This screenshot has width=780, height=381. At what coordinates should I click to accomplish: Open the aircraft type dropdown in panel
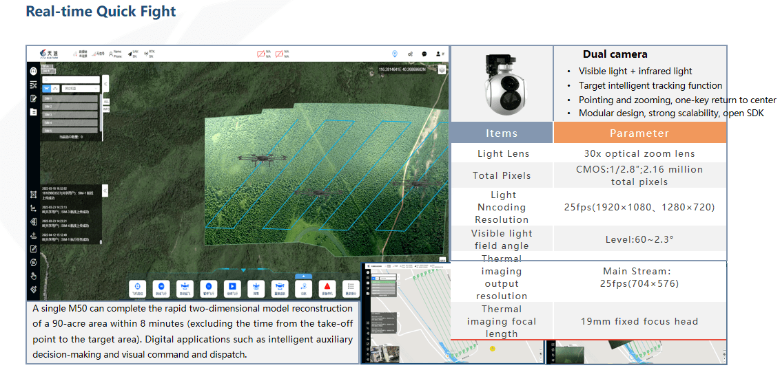click(x=81, y=89)
